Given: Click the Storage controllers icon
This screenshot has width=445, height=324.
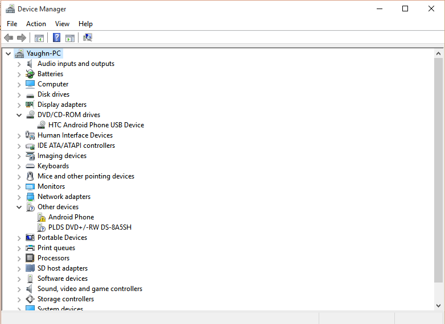Looking at the screenshot, I should tap(30, 299).
